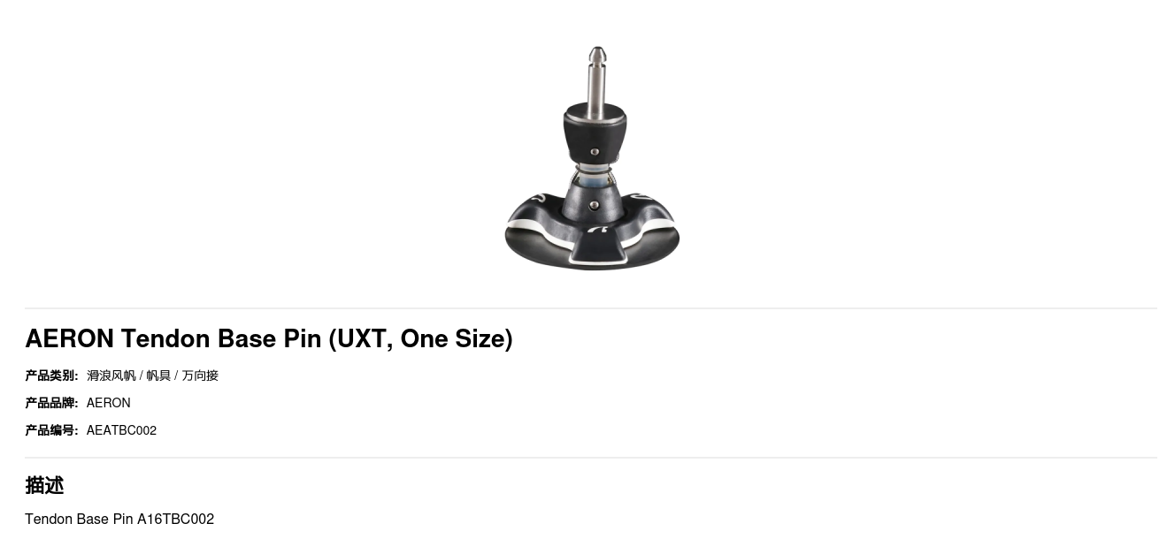Select the product number AEATBC002

(x=121, y=430)
